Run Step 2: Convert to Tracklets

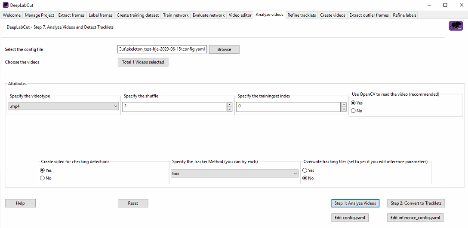(416, 203)
